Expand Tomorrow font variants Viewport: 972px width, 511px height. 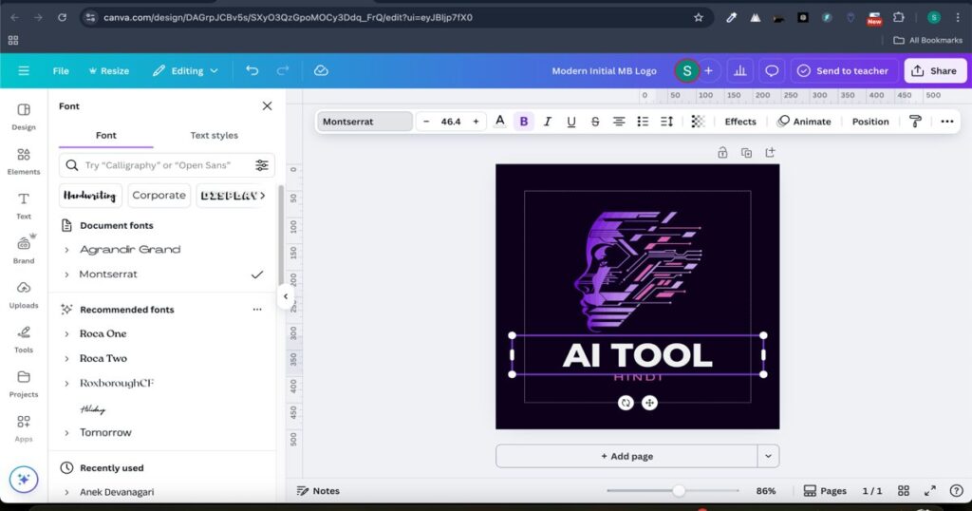[x=67, y=433]
